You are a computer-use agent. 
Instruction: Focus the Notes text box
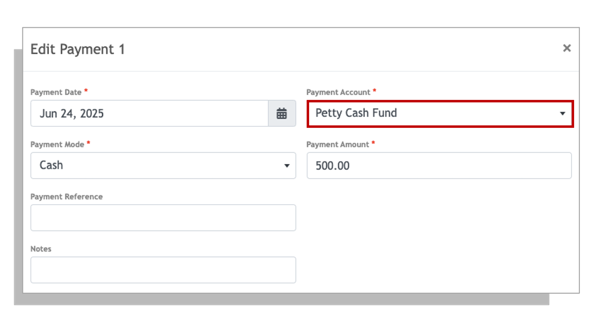coord(163,270)
